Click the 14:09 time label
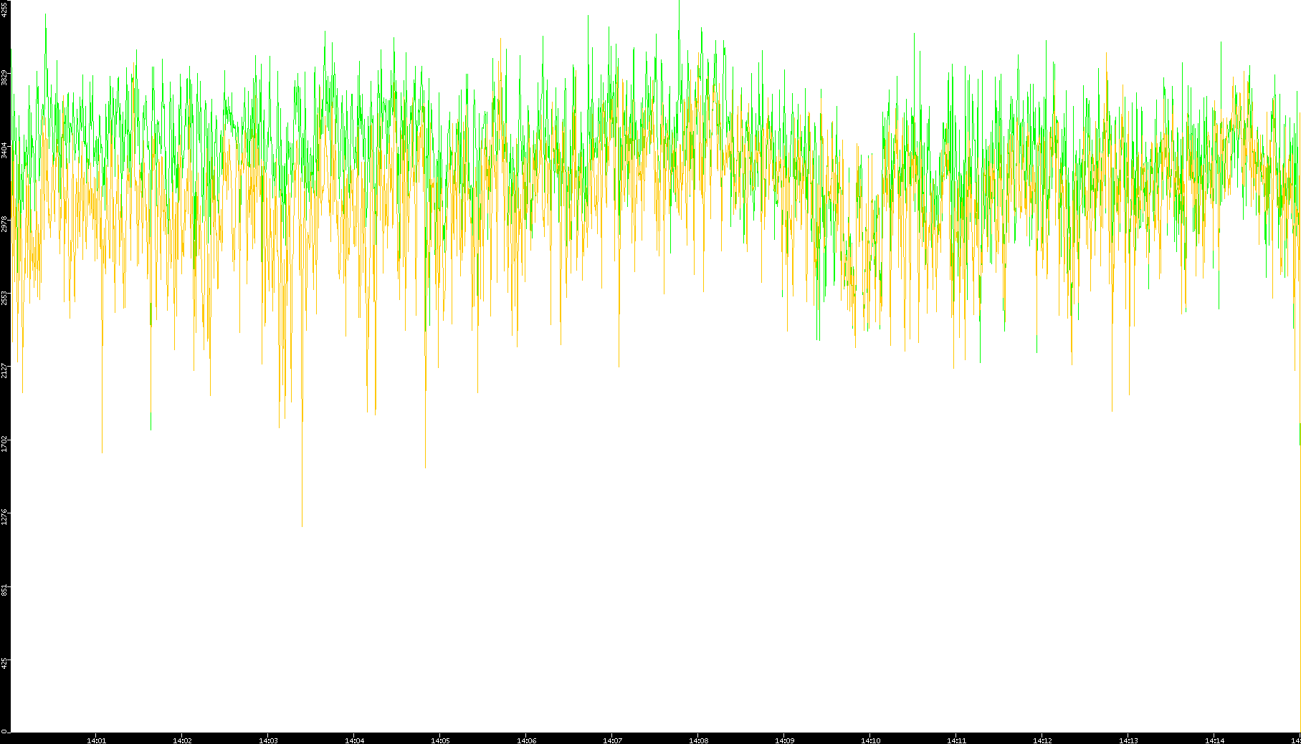The width and height of the screenshot is (1301, 744). coord(785,740)
